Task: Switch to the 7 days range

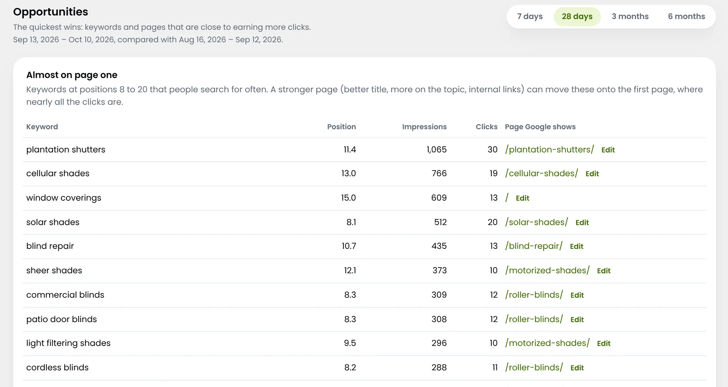Action: (x=530, y=16)
